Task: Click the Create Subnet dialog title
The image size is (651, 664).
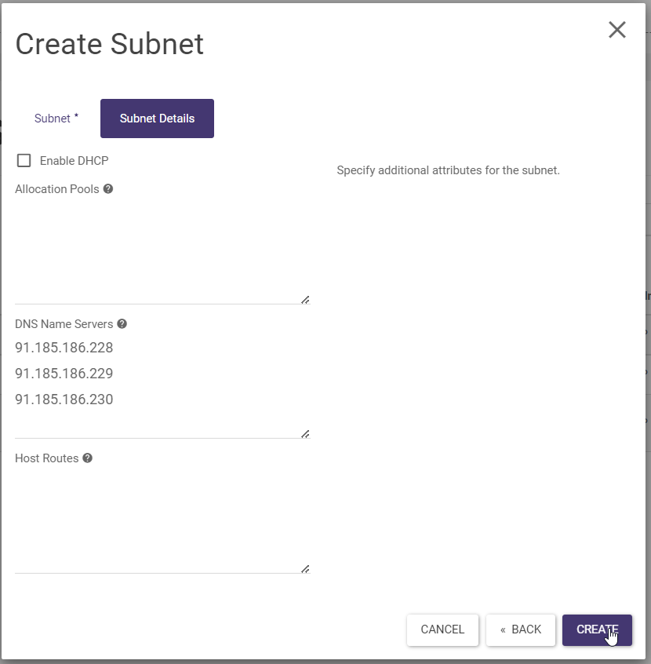Action: coord(110,44)
